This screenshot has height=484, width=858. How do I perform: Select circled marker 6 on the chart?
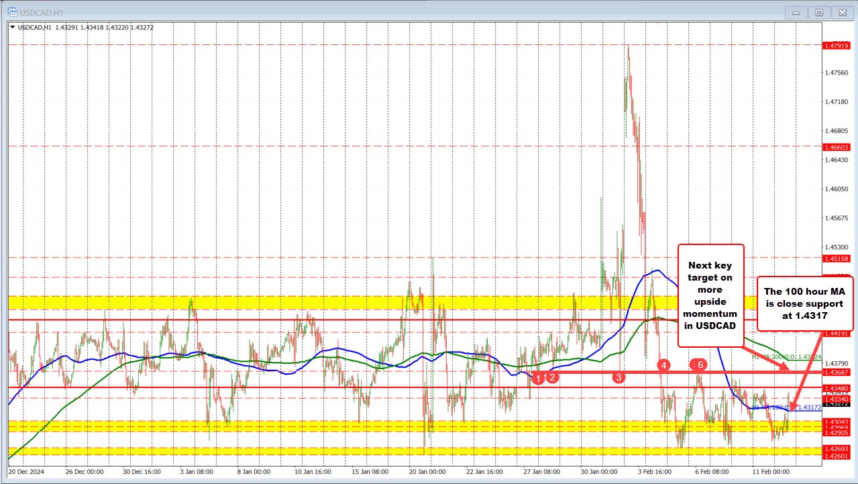click(700, 365)
